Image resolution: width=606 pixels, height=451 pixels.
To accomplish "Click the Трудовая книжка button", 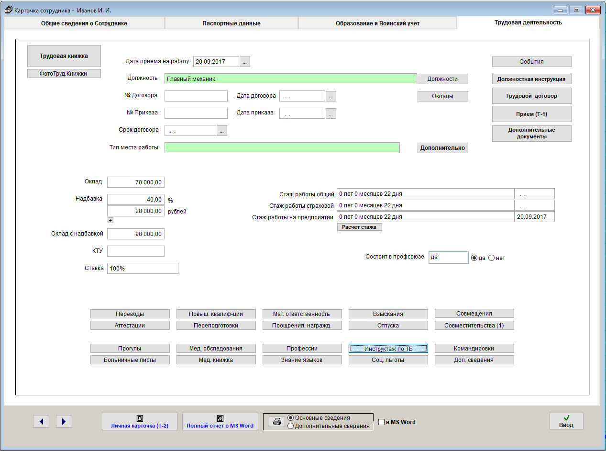I will point(64,56).
